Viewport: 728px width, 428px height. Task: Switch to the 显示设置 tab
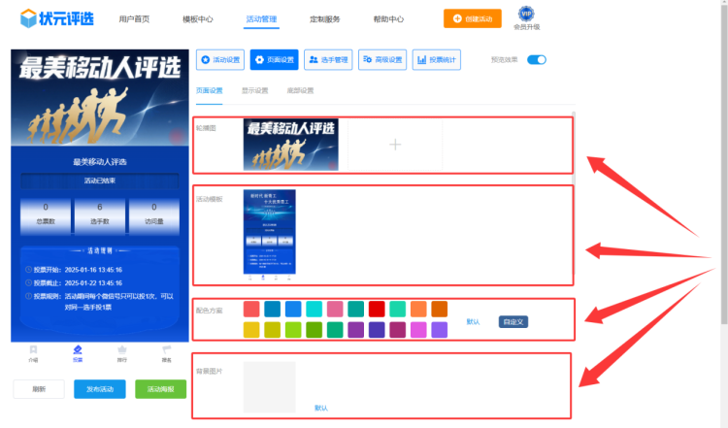point(256,91)
